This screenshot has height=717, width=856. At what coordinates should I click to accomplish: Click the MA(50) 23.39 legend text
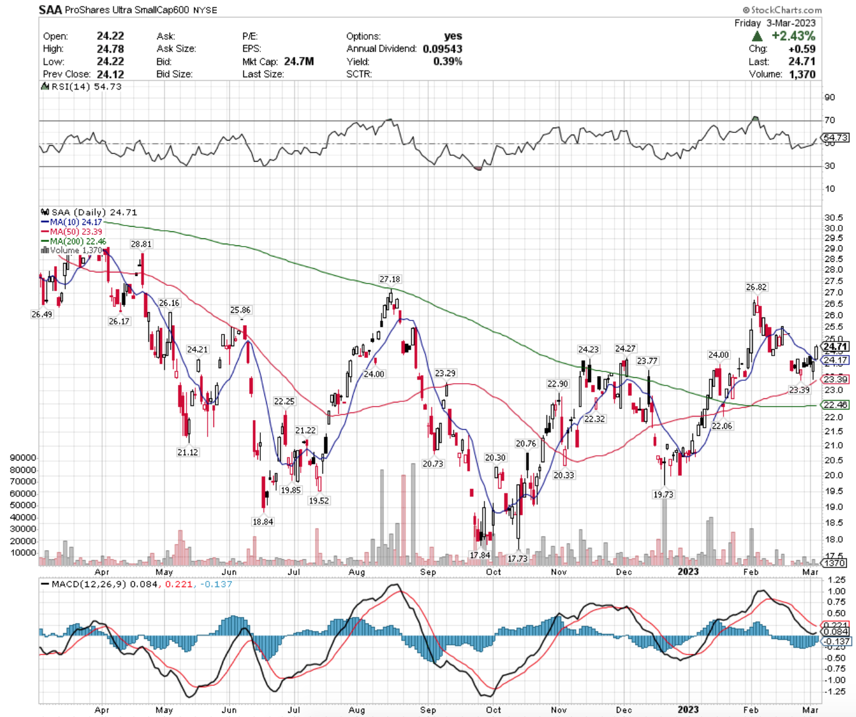click(76, 231)
